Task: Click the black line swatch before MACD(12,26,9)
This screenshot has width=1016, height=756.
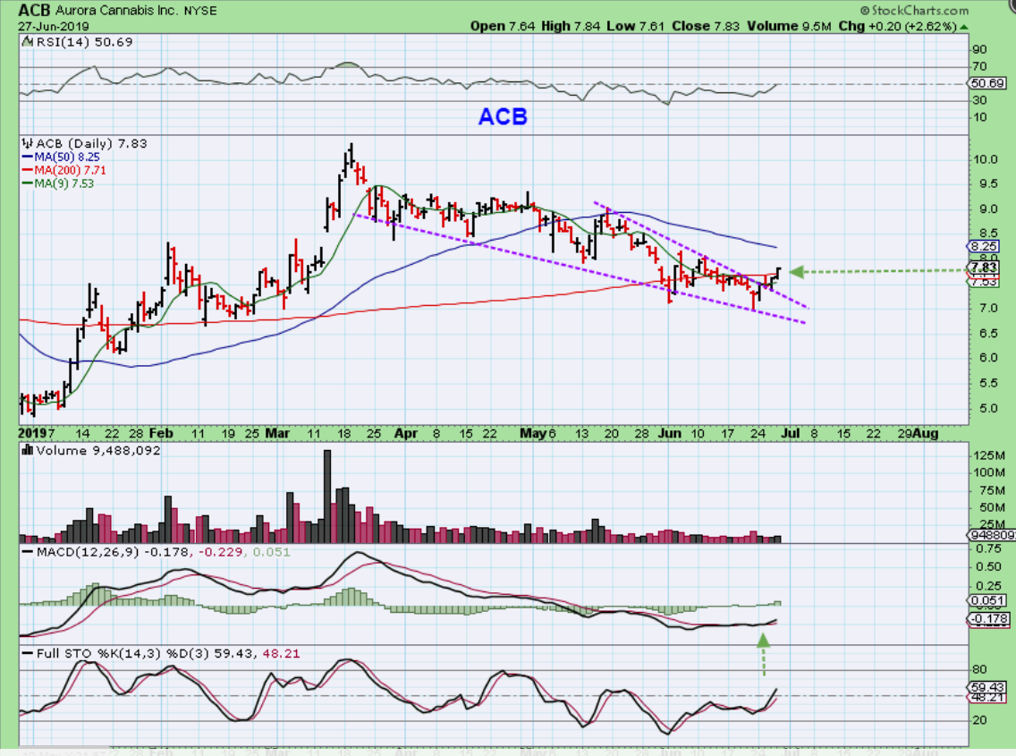Action: pos(28,552)
